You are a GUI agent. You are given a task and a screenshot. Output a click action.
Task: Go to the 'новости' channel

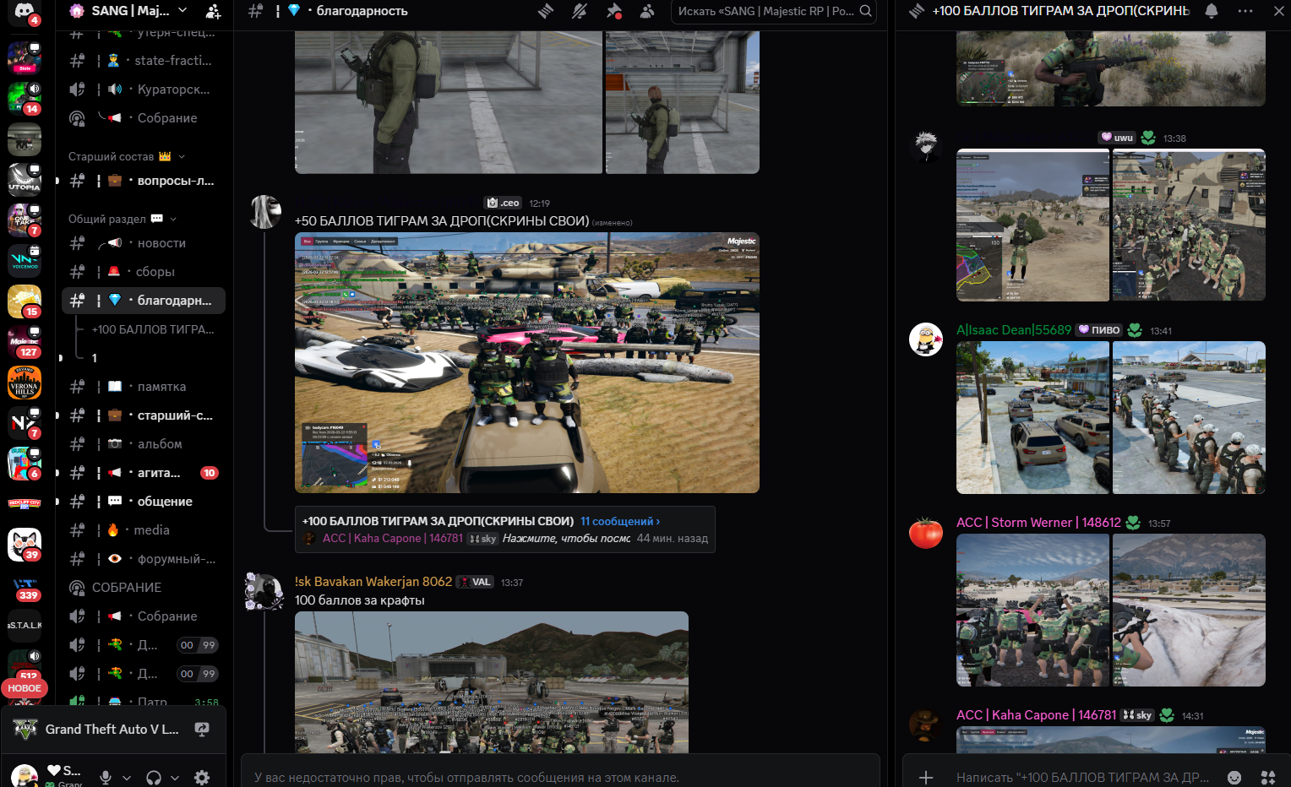[144, 243]
